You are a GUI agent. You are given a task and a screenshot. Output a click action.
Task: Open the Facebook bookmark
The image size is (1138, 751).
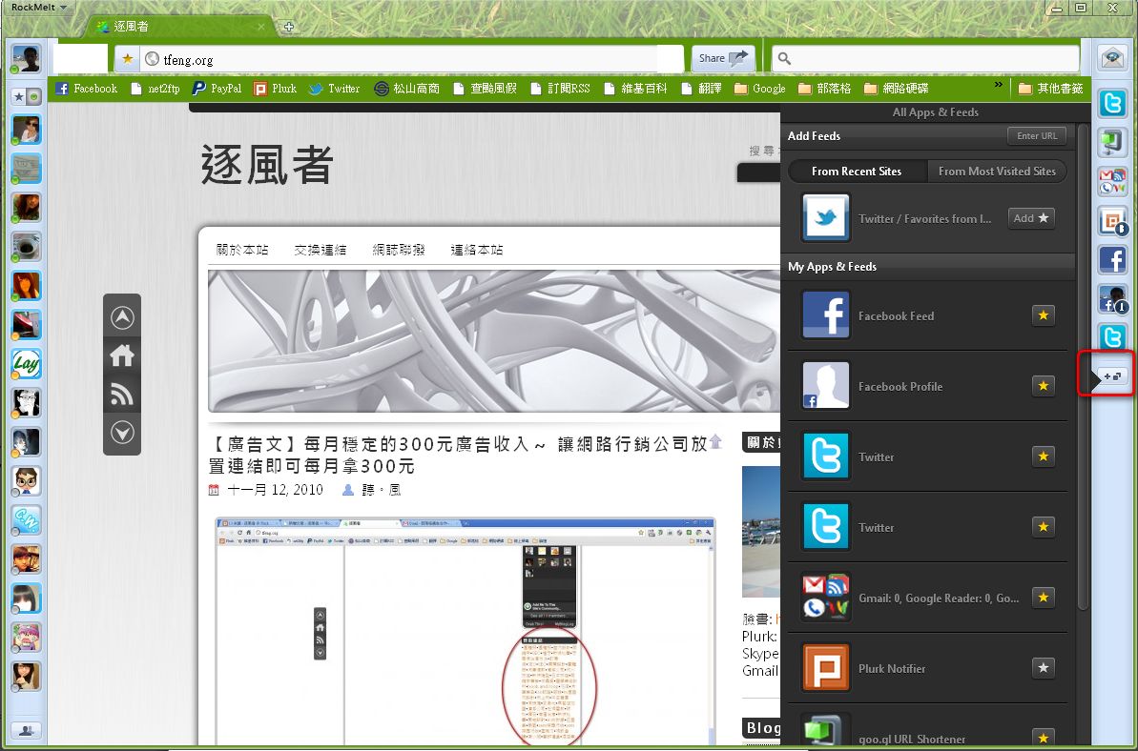tap(87, 89)
